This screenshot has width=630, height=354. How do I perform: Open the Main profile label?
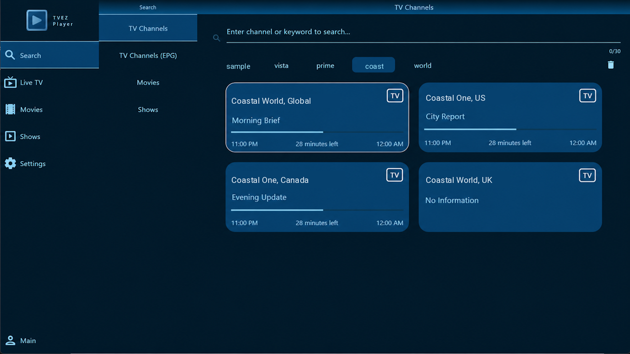tap(28, 340)
